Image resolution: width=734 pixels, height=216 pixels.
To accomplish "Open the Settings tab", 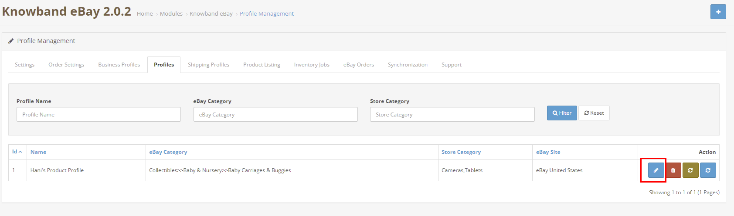I will tap(24, 65).
